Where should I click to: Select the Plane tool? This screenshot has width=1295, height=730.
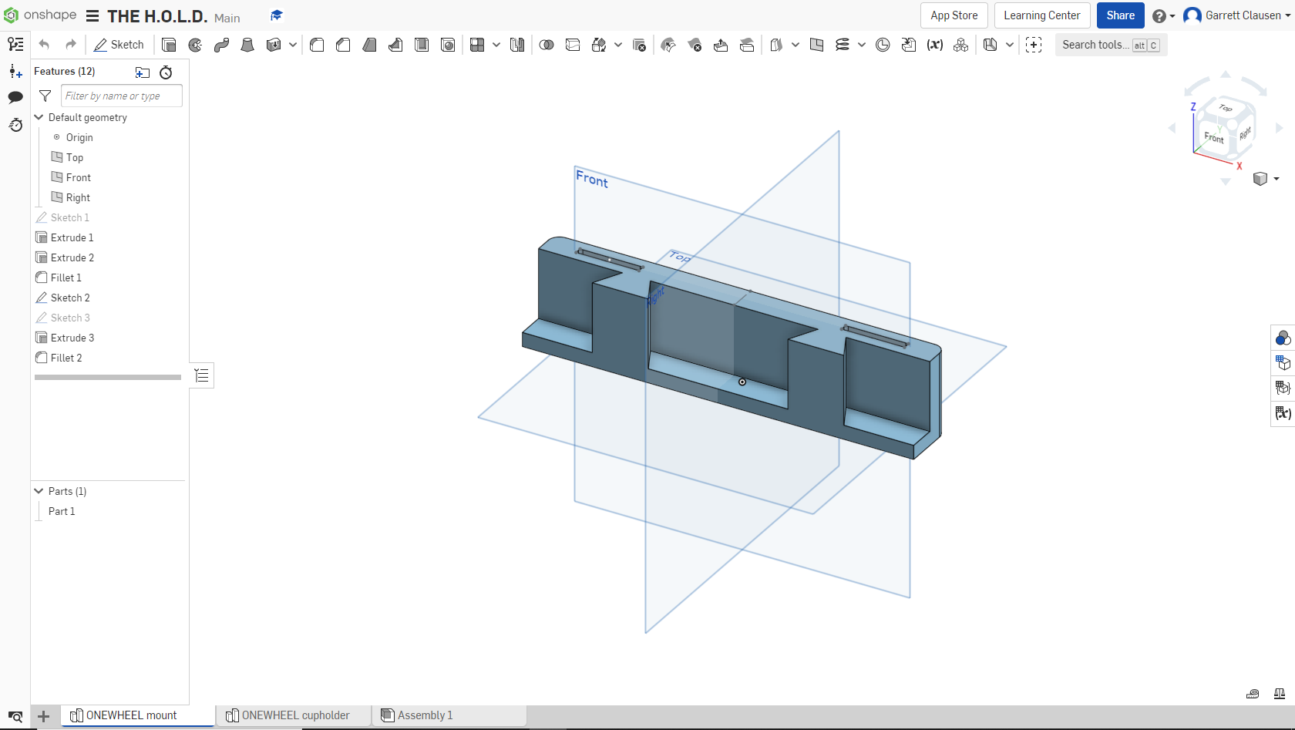tap(816, 45)
